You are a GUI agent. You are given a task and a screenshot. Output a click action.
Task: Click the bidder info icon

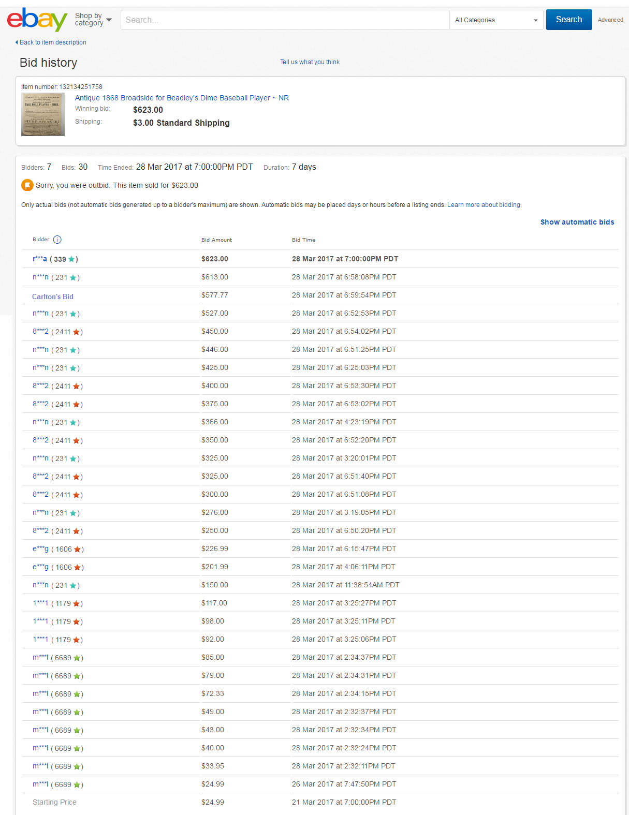[57, 240]
